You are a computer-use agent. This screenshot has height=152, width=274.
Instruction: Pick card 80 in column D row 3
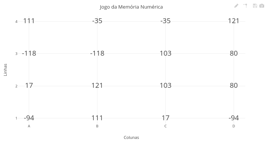click(234, 53)
